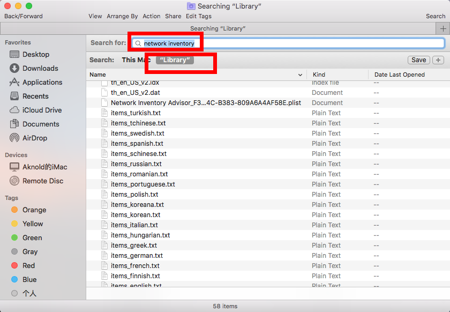450x312 pixels.
Task: Click the Share toolbar item
Action: pyautogui.click(x=173, y=16)
